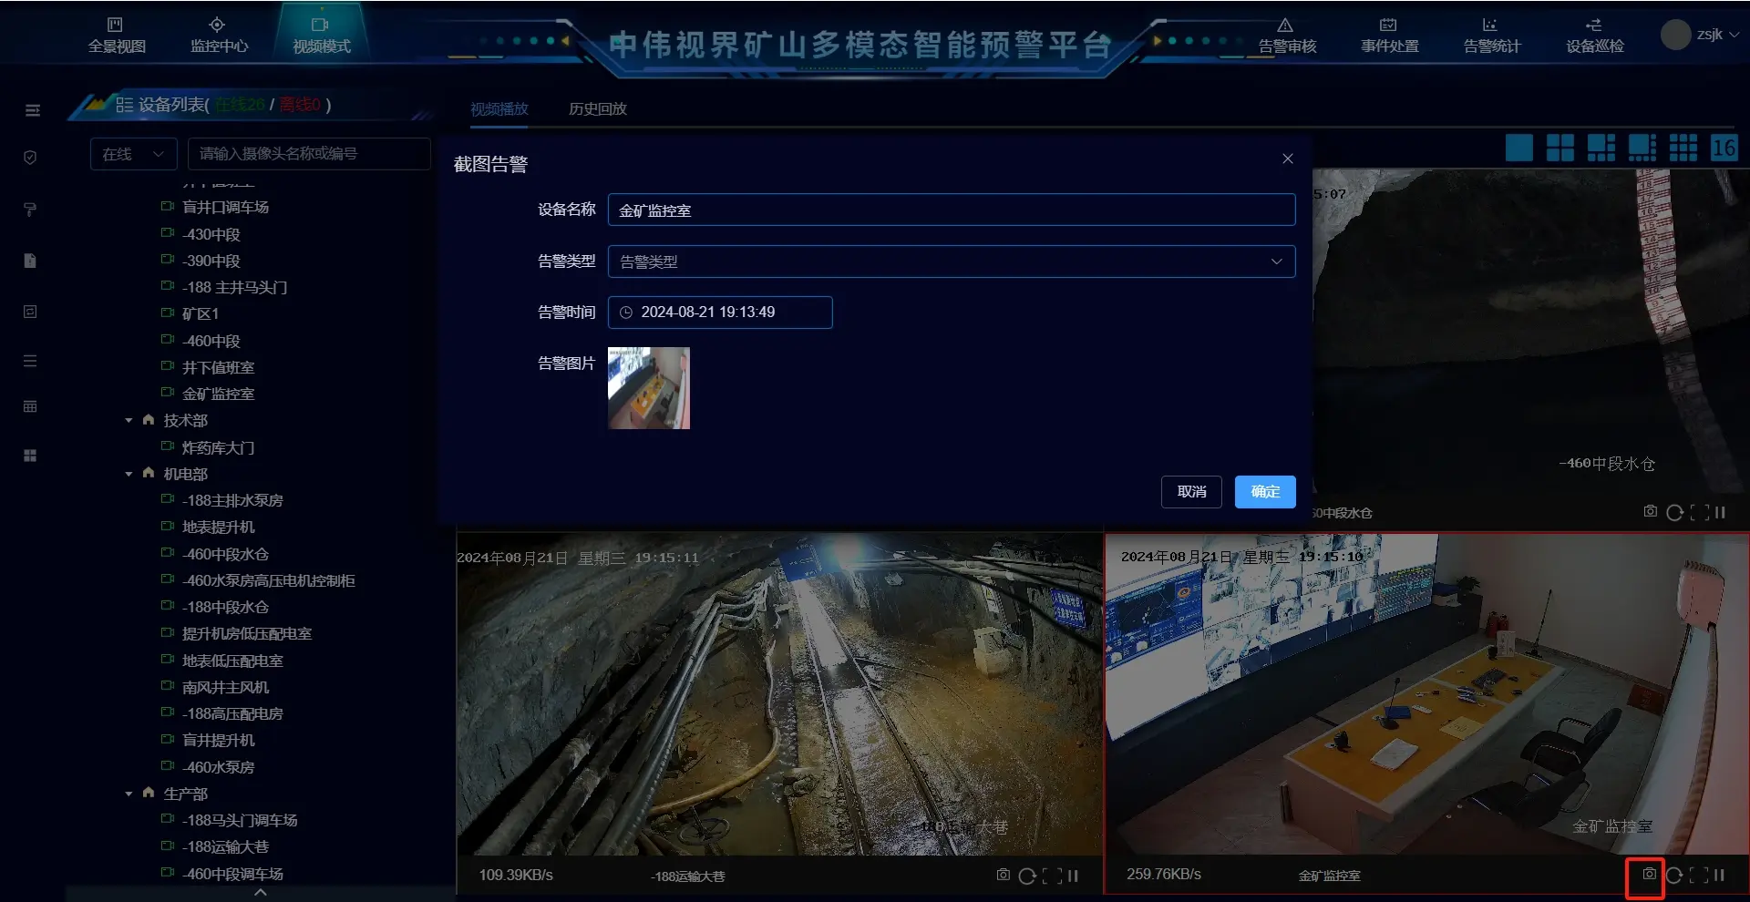
Task: Refresh the -460中段水仓 video stream
Action: coord(1674,512)
